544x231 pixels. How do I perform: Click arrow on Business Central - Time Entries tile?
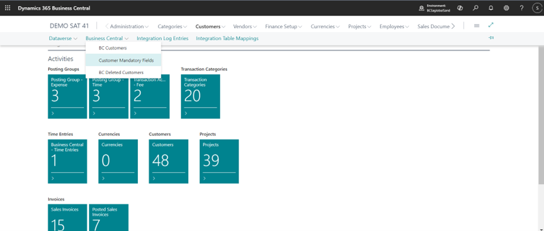pos(52,178)
